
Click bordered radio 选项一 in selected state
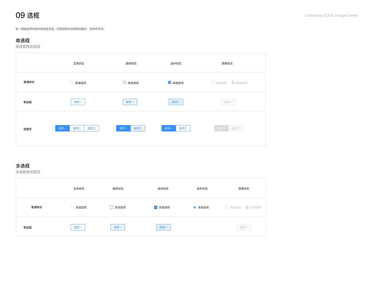(176, 102)
